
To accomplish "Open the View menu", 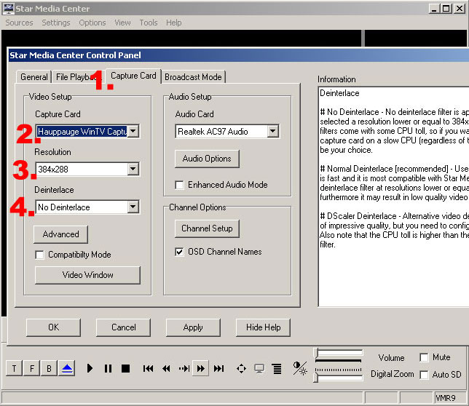I will (x=122, y=23).
